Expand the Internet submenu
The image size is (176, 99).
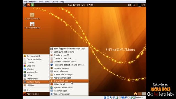[x=36, y=69]
